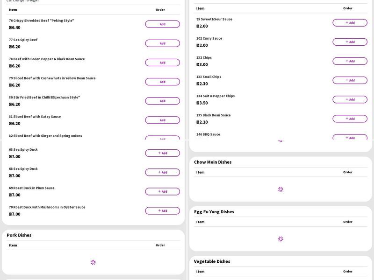Add 102 Curry Sauce to order
The width and height of the screenshot is (374, 280).
click(350, 42)
